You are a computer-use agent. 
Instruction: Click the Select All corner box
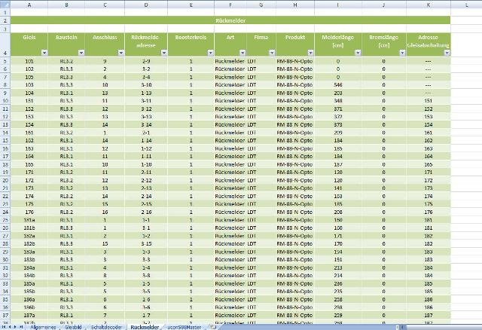click(x=5, y=5)
